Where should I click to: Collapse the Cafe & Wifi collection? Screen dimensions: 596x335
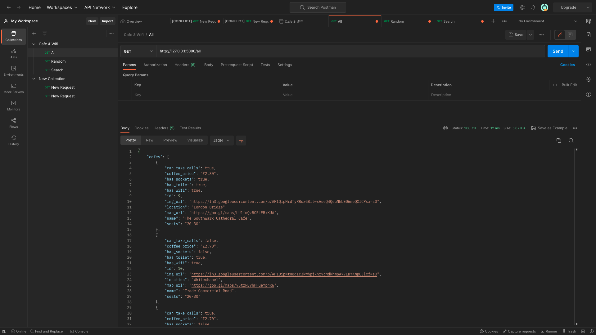click(34, 44)
